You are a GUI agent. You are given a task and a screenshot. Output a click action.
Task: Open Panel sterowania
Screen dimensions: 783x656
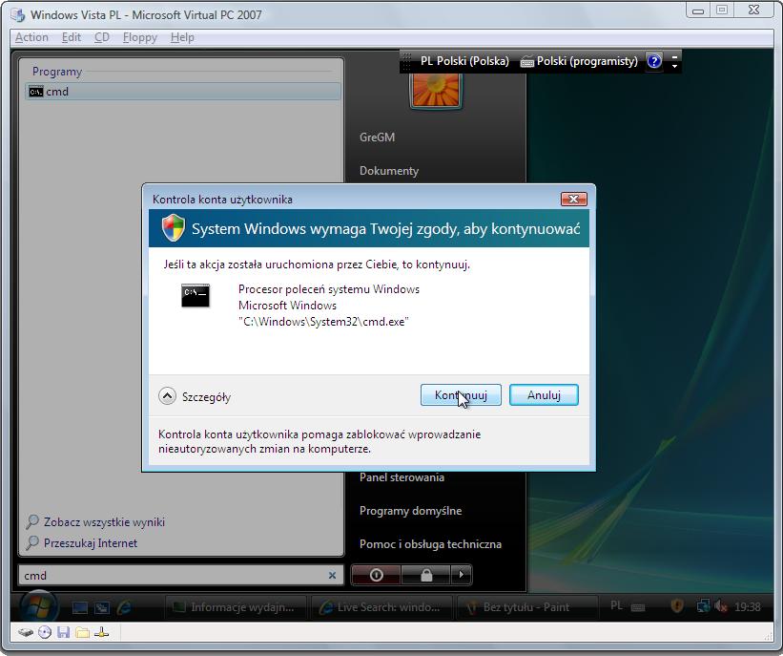point(402,477)
